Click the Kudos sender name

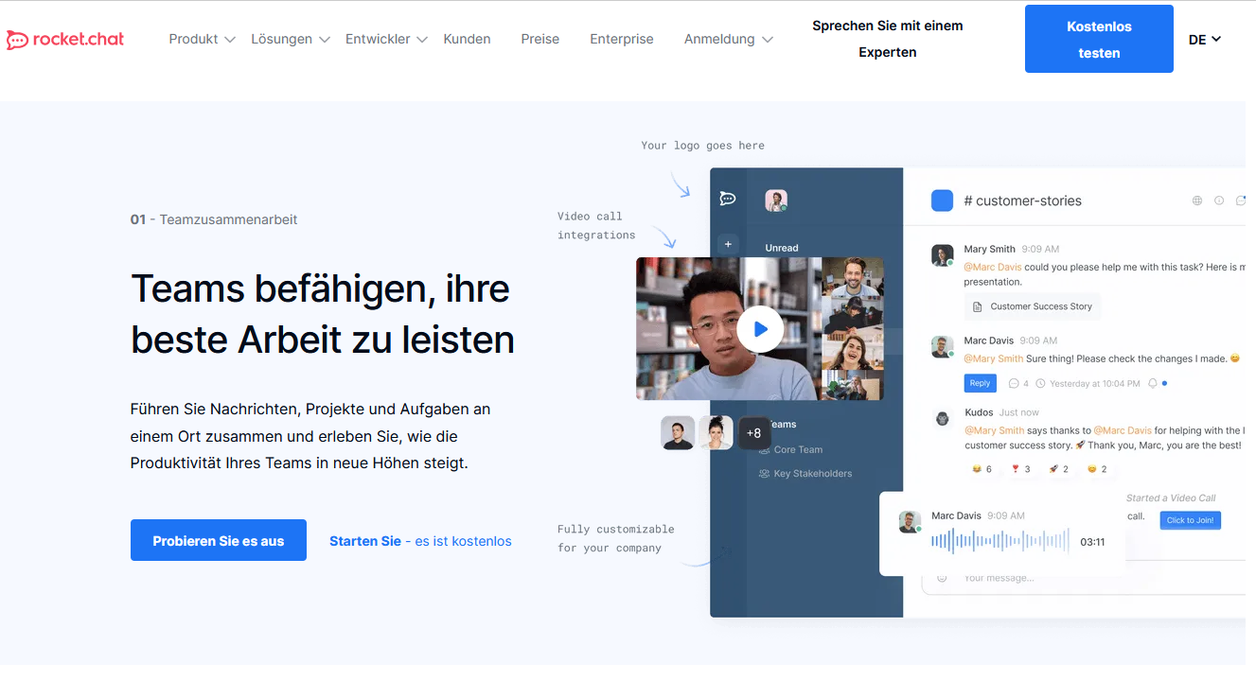(979, 412)
